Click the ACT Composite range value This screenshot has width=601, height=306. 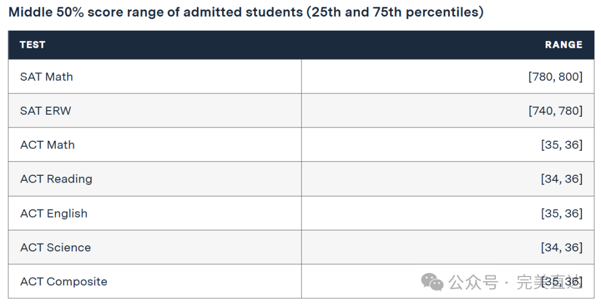click(561, 282)
